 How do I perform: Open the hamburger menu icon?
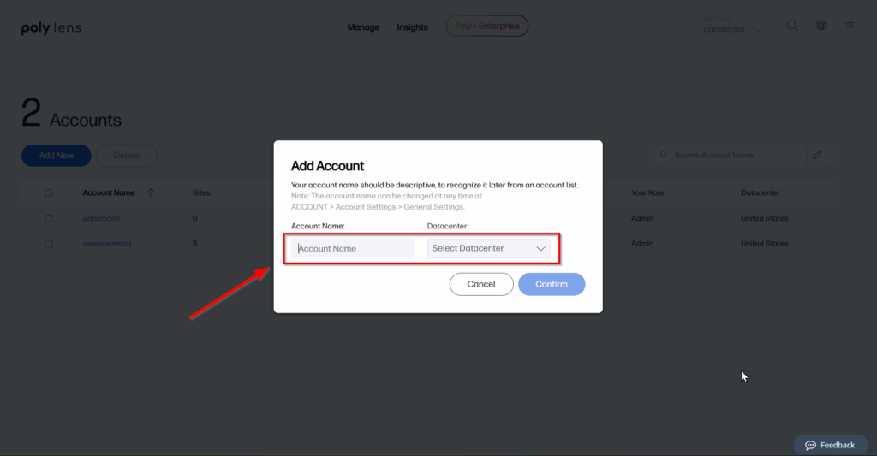tap(850, 26)
